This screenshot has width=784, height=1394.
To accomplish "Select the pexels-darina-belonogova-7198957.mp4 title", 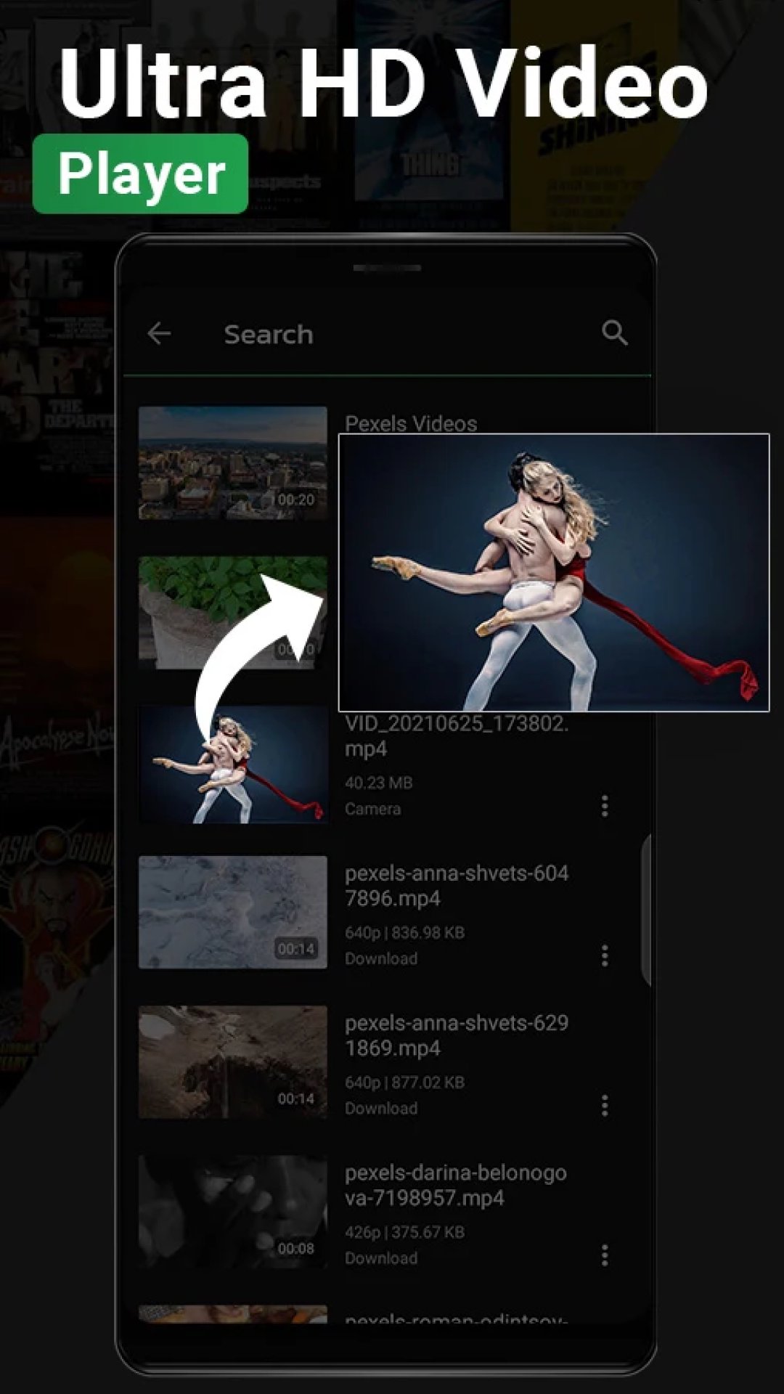I will 455,1185.
